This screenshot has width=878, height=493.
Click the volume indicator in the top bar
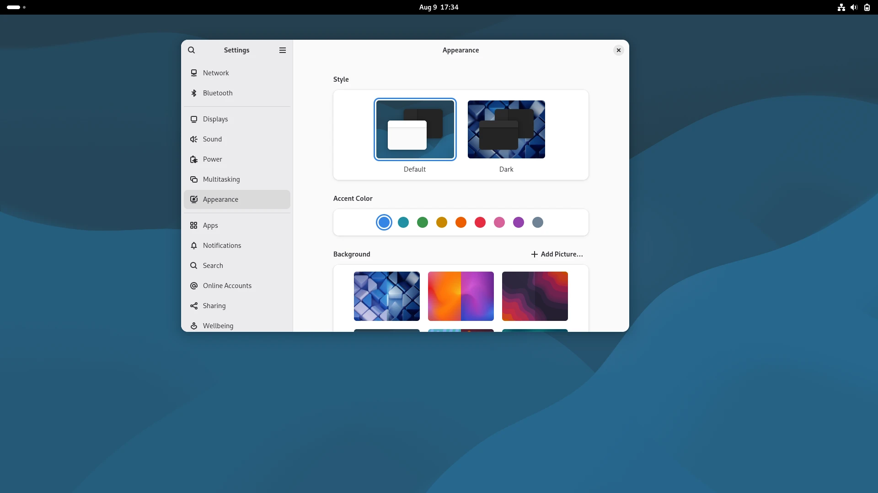pyautogui.click(x=854, y=7)
